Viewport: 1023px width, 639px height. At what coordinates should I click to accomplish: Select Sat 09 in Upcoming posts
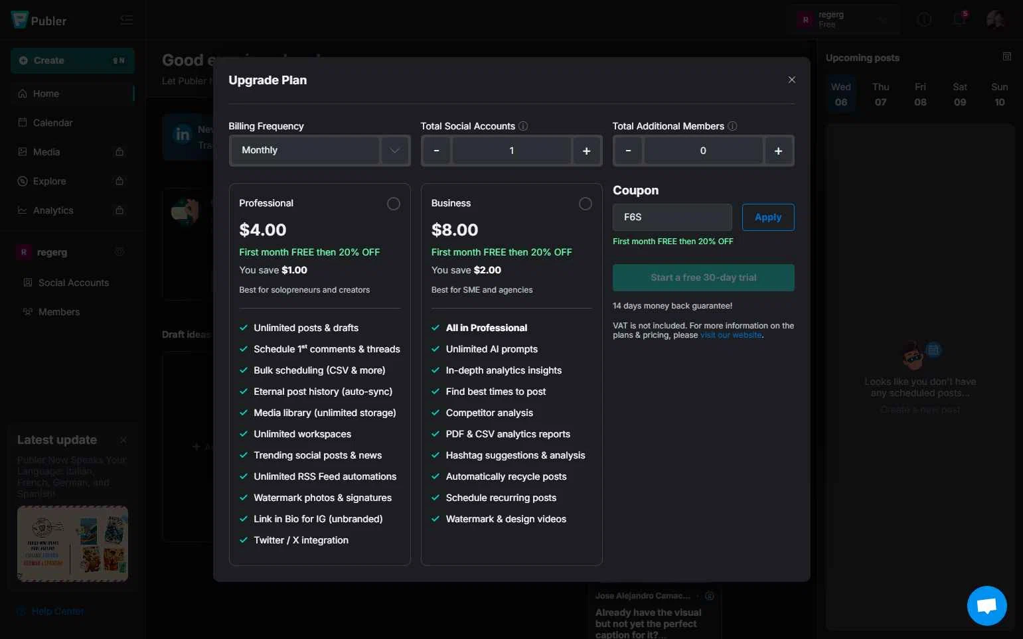[960, 94]
